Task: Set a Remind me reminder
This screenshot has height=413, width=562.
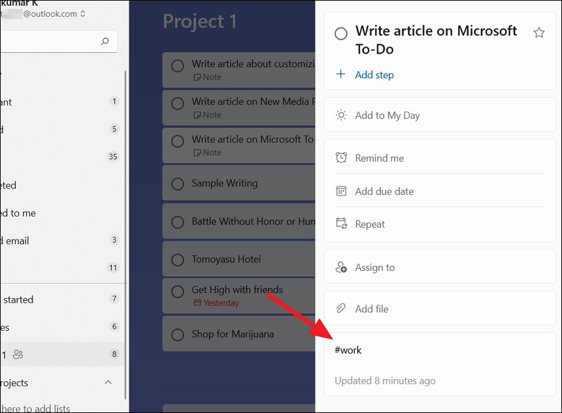Action: click(440, 158)
